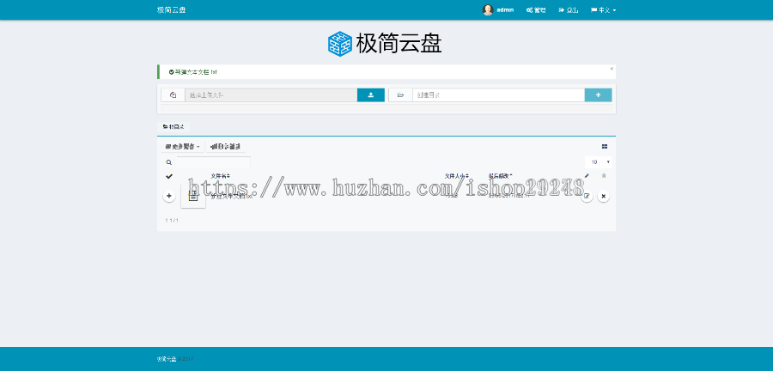Sort by 最后修改 column header

click(501, 176)
